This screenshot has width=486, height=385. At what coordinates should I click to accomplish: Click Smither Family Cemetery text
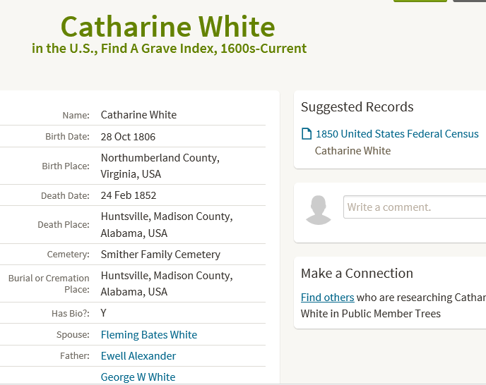pos(160,255)
